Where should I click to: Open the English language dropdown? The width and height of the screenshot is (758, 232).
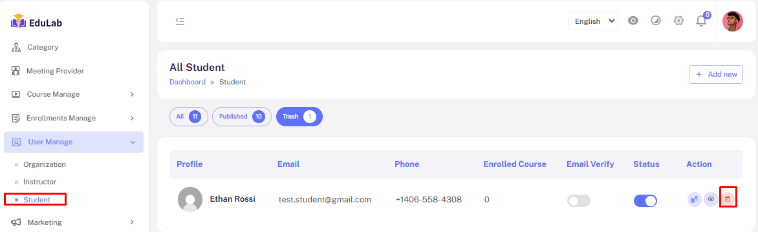pos(593,21)
